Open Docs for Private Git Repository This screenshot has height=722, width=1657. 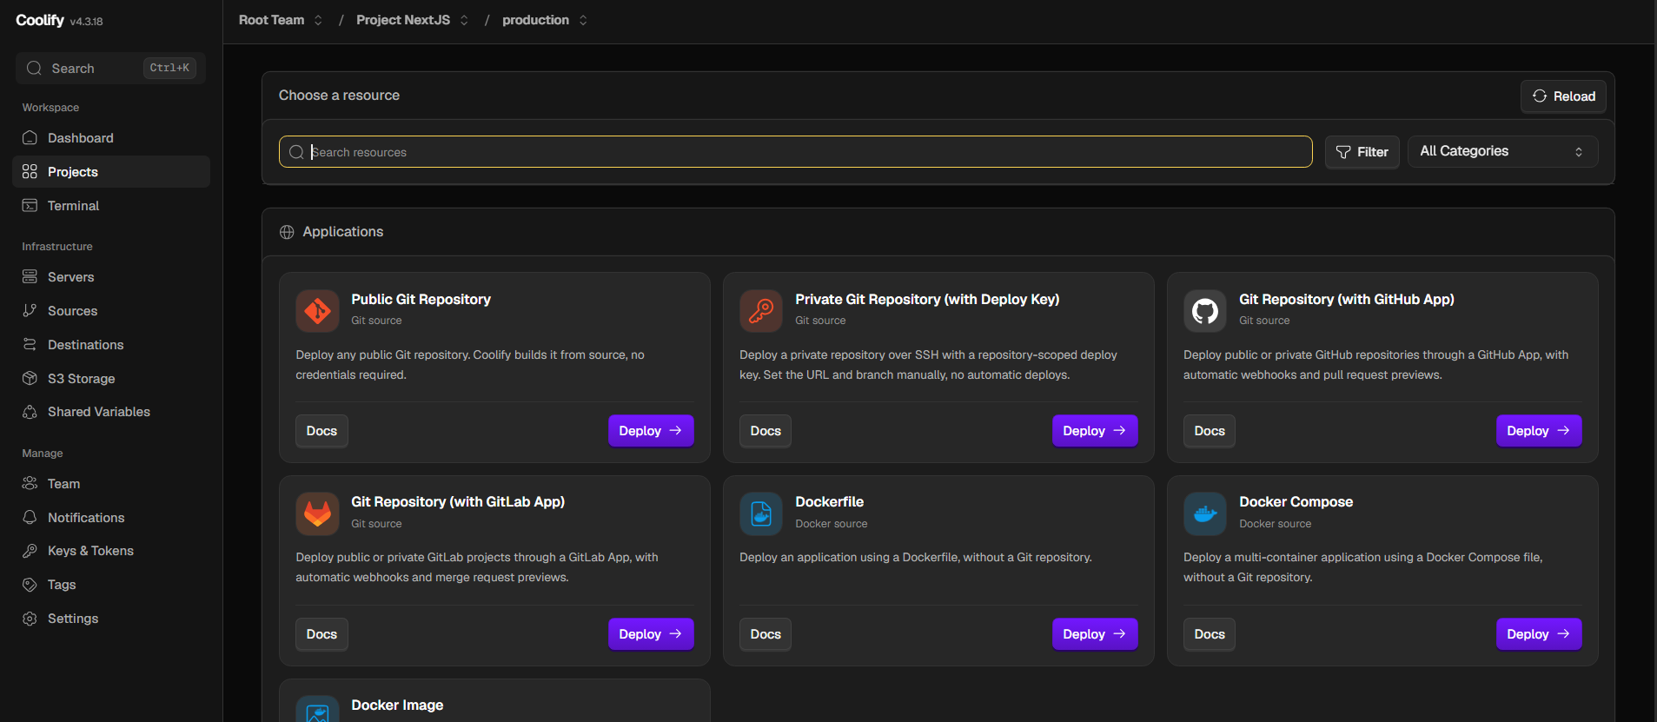[766, 431]
